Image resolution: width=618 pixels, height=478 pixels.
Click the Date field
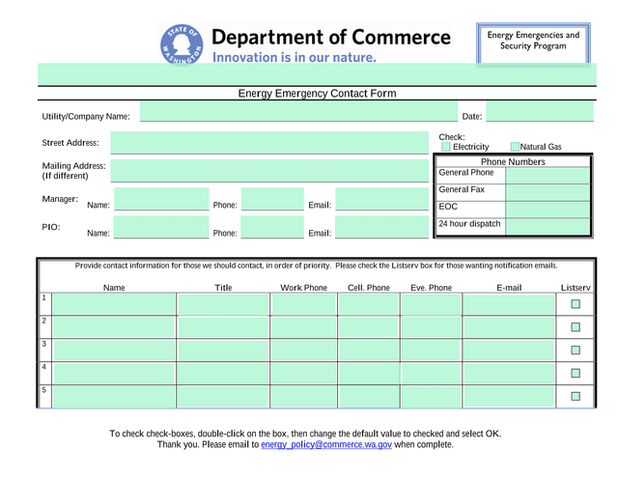coord(540,111)
